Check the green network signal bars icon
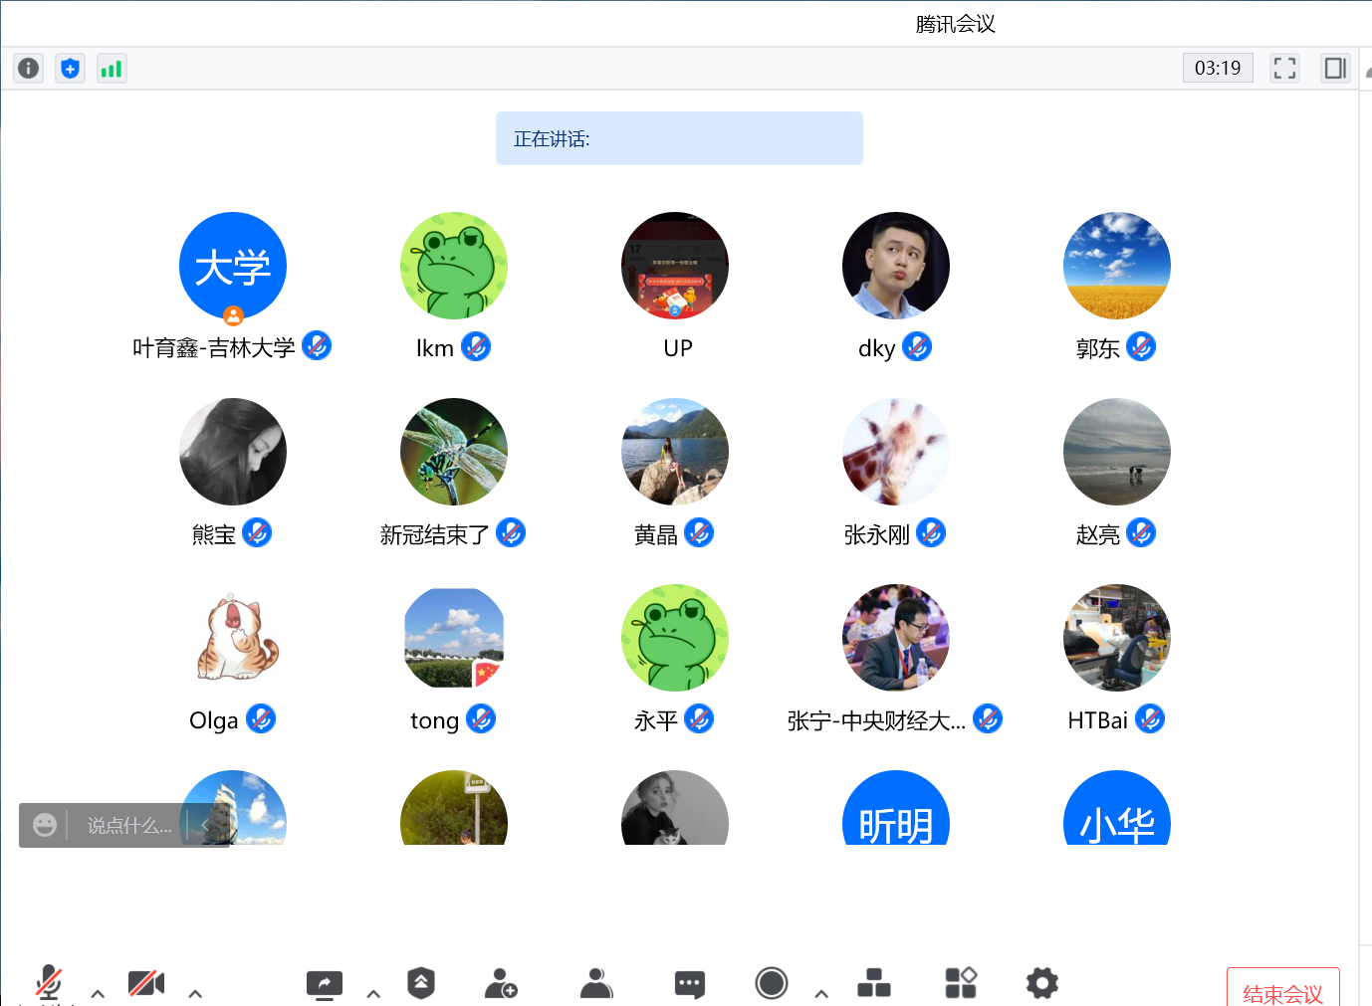This screenshot has height=1006, width=1372. [112, 68]
